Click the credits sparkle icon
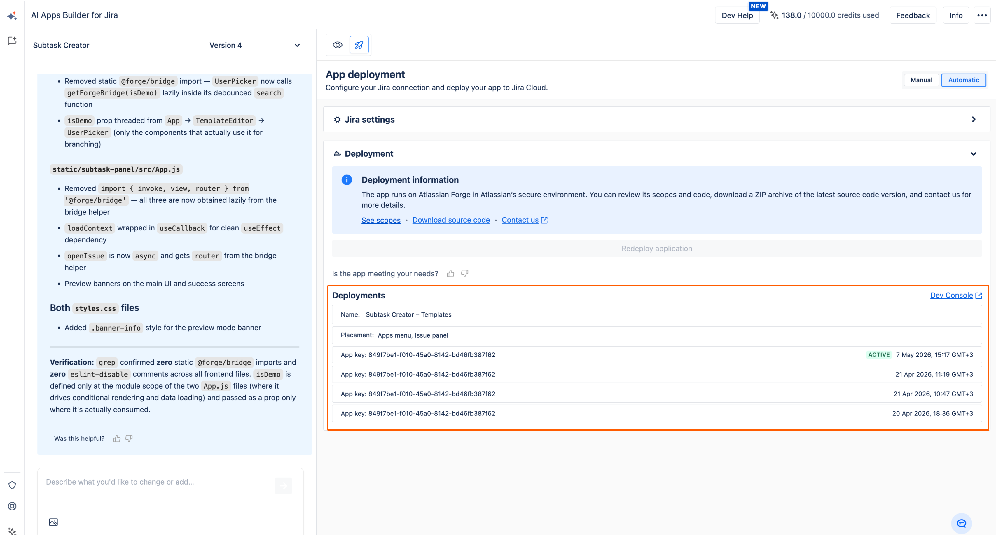The width and height of the screenshot is (996, 535). pos(774,15)
